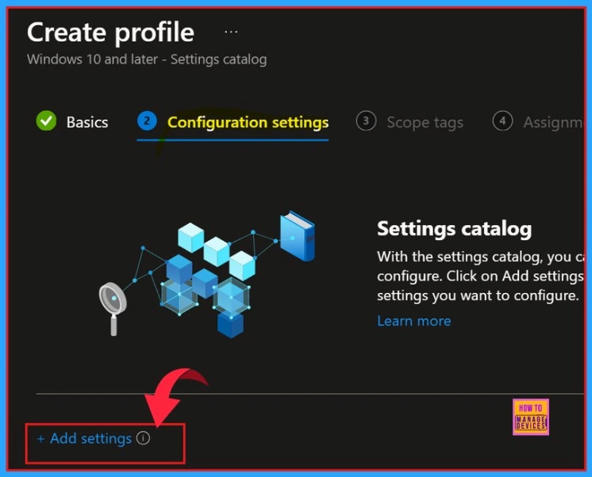The width and height of the screenshot is (592, 477).
Task: Click the step 2 number badge
Action: [x=147, y=120]
